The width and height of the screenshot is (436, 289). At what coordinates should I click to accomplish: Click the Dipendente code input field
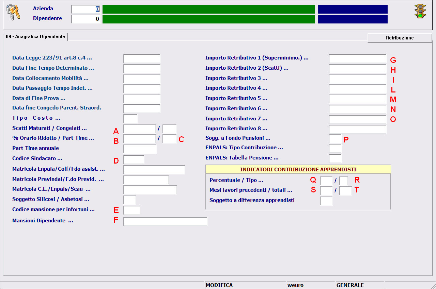tap(85, 19)
